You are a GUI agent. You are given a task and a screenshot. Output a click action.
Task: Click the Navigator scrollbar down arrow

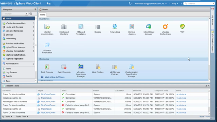(36, 81)
